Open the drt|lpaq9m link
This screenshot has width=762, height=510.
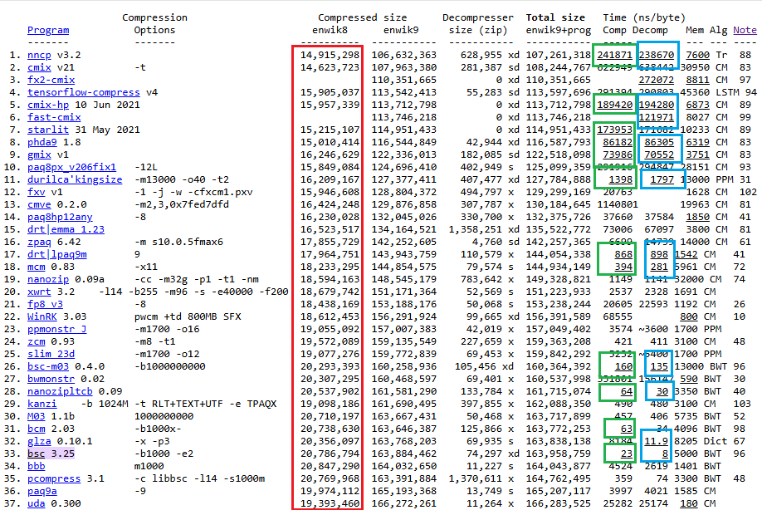click(x=56, y=254)
